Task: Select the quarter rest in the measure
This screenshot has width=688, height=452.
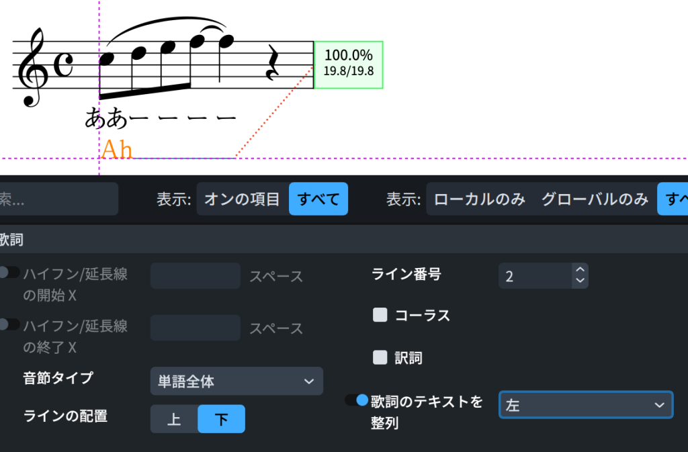Action: coord(273,64)
